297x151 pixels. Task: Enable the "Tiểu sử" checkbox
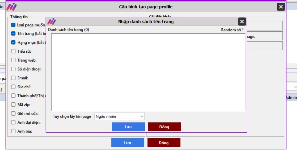coord(13,51)
